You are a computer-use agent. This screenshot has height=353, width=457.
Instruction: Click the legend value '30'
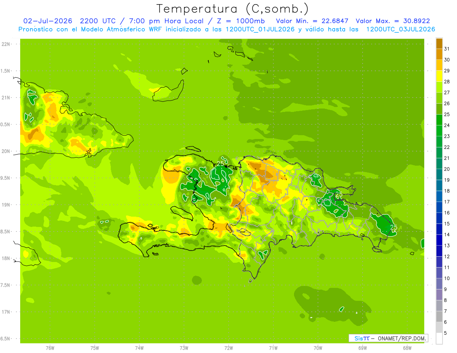pos(447,60)
